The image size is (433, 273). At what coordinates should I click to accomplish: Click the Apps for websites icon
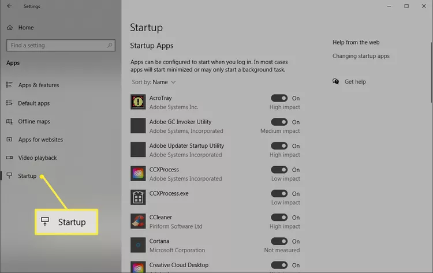tap(9, 140)
